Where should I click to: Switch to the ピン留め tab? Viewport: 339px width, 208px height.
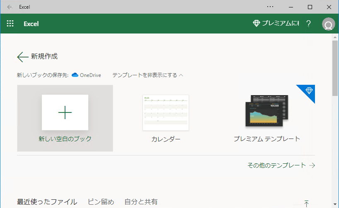[x=101, y=202]
